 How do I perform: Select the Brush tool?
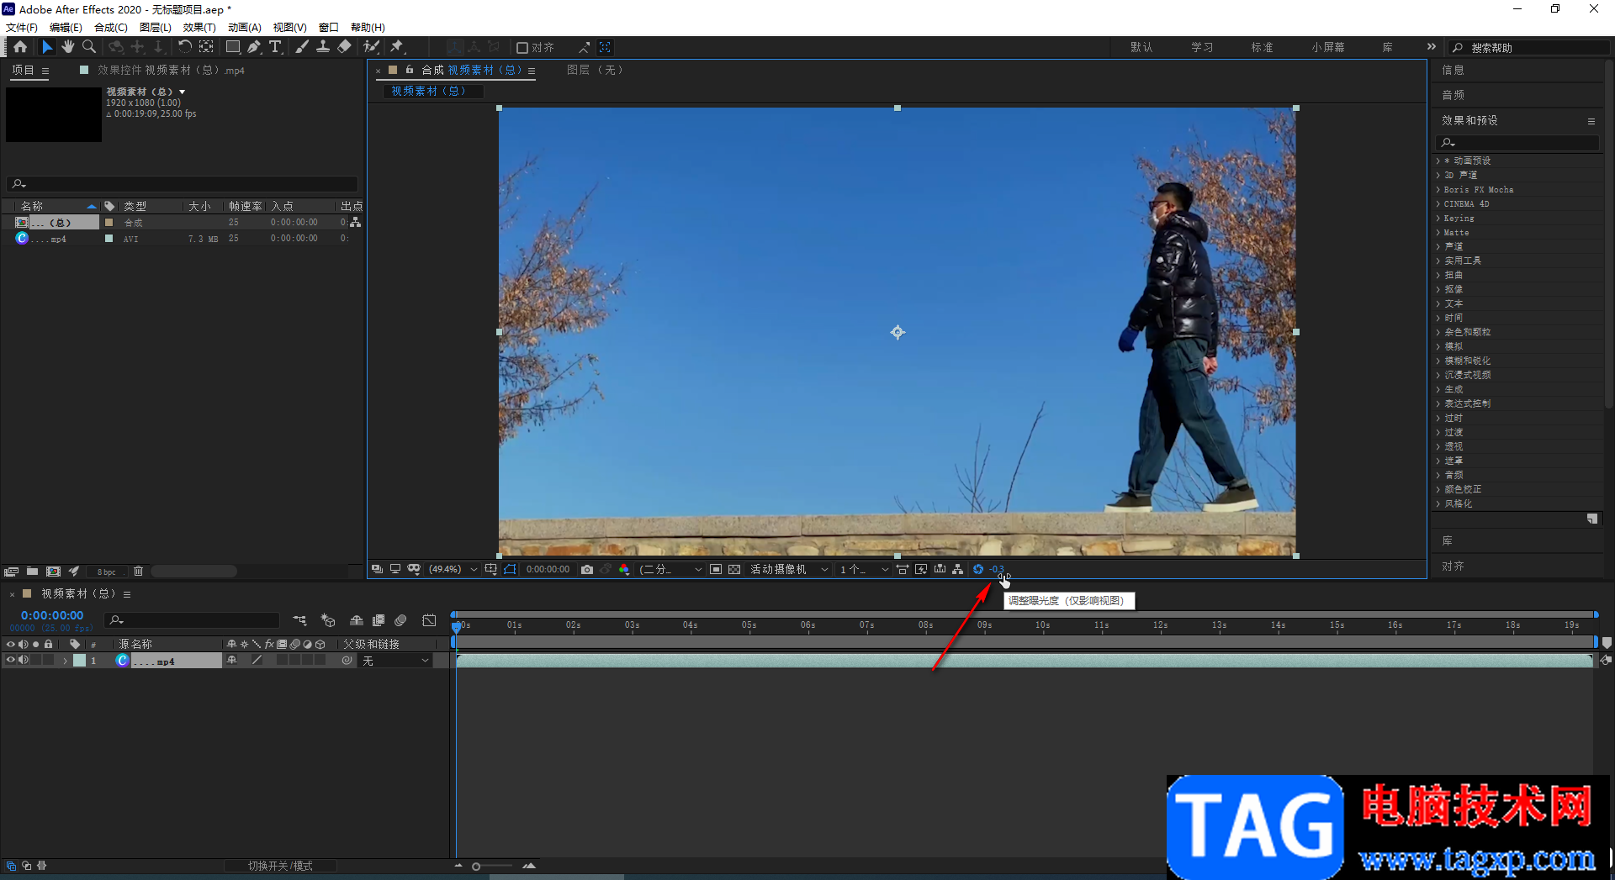302,47
